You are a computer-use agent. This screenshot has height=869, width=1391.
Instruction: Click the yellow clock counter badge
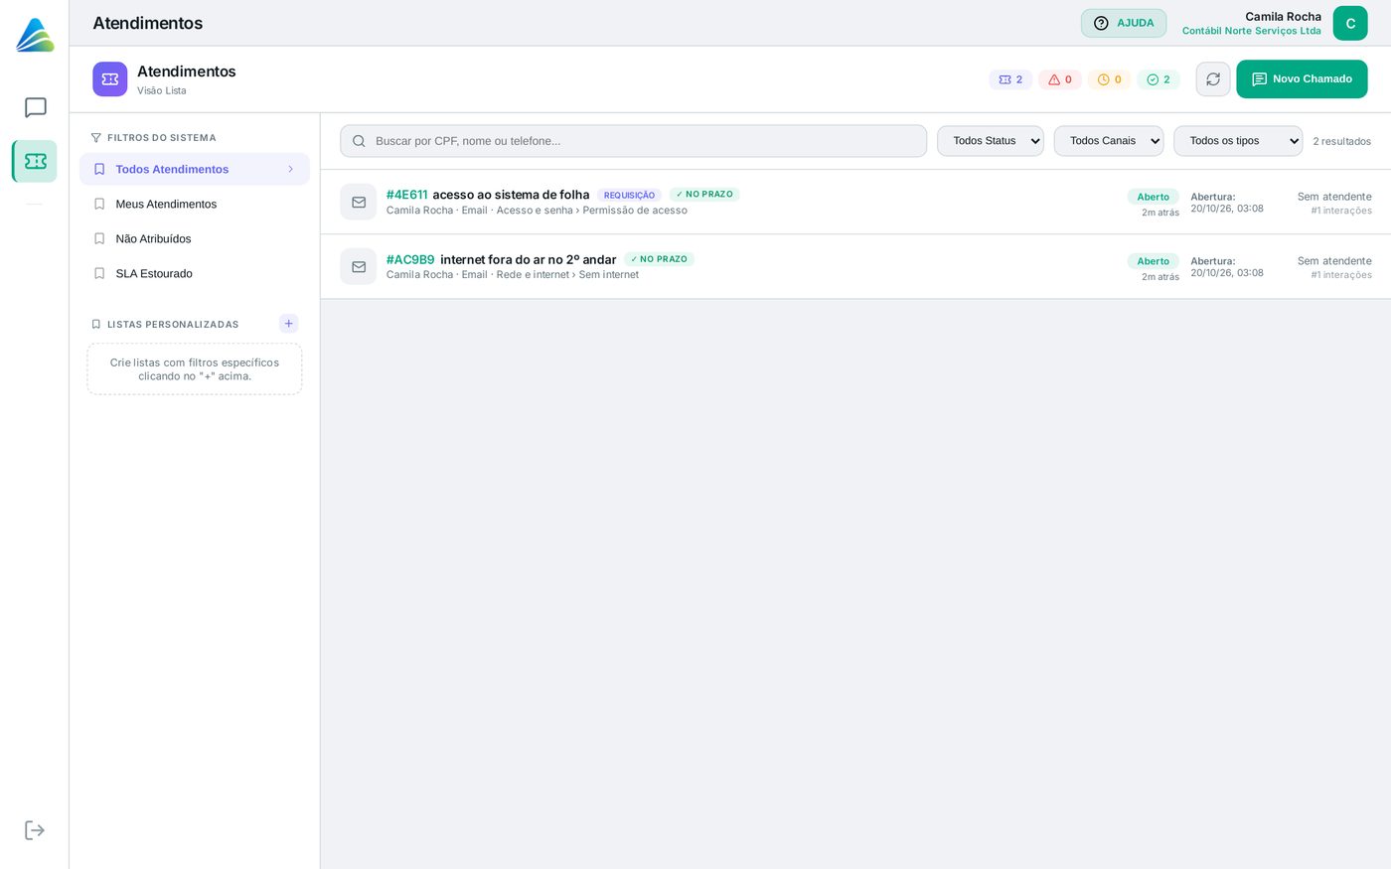coord(1109,79)
